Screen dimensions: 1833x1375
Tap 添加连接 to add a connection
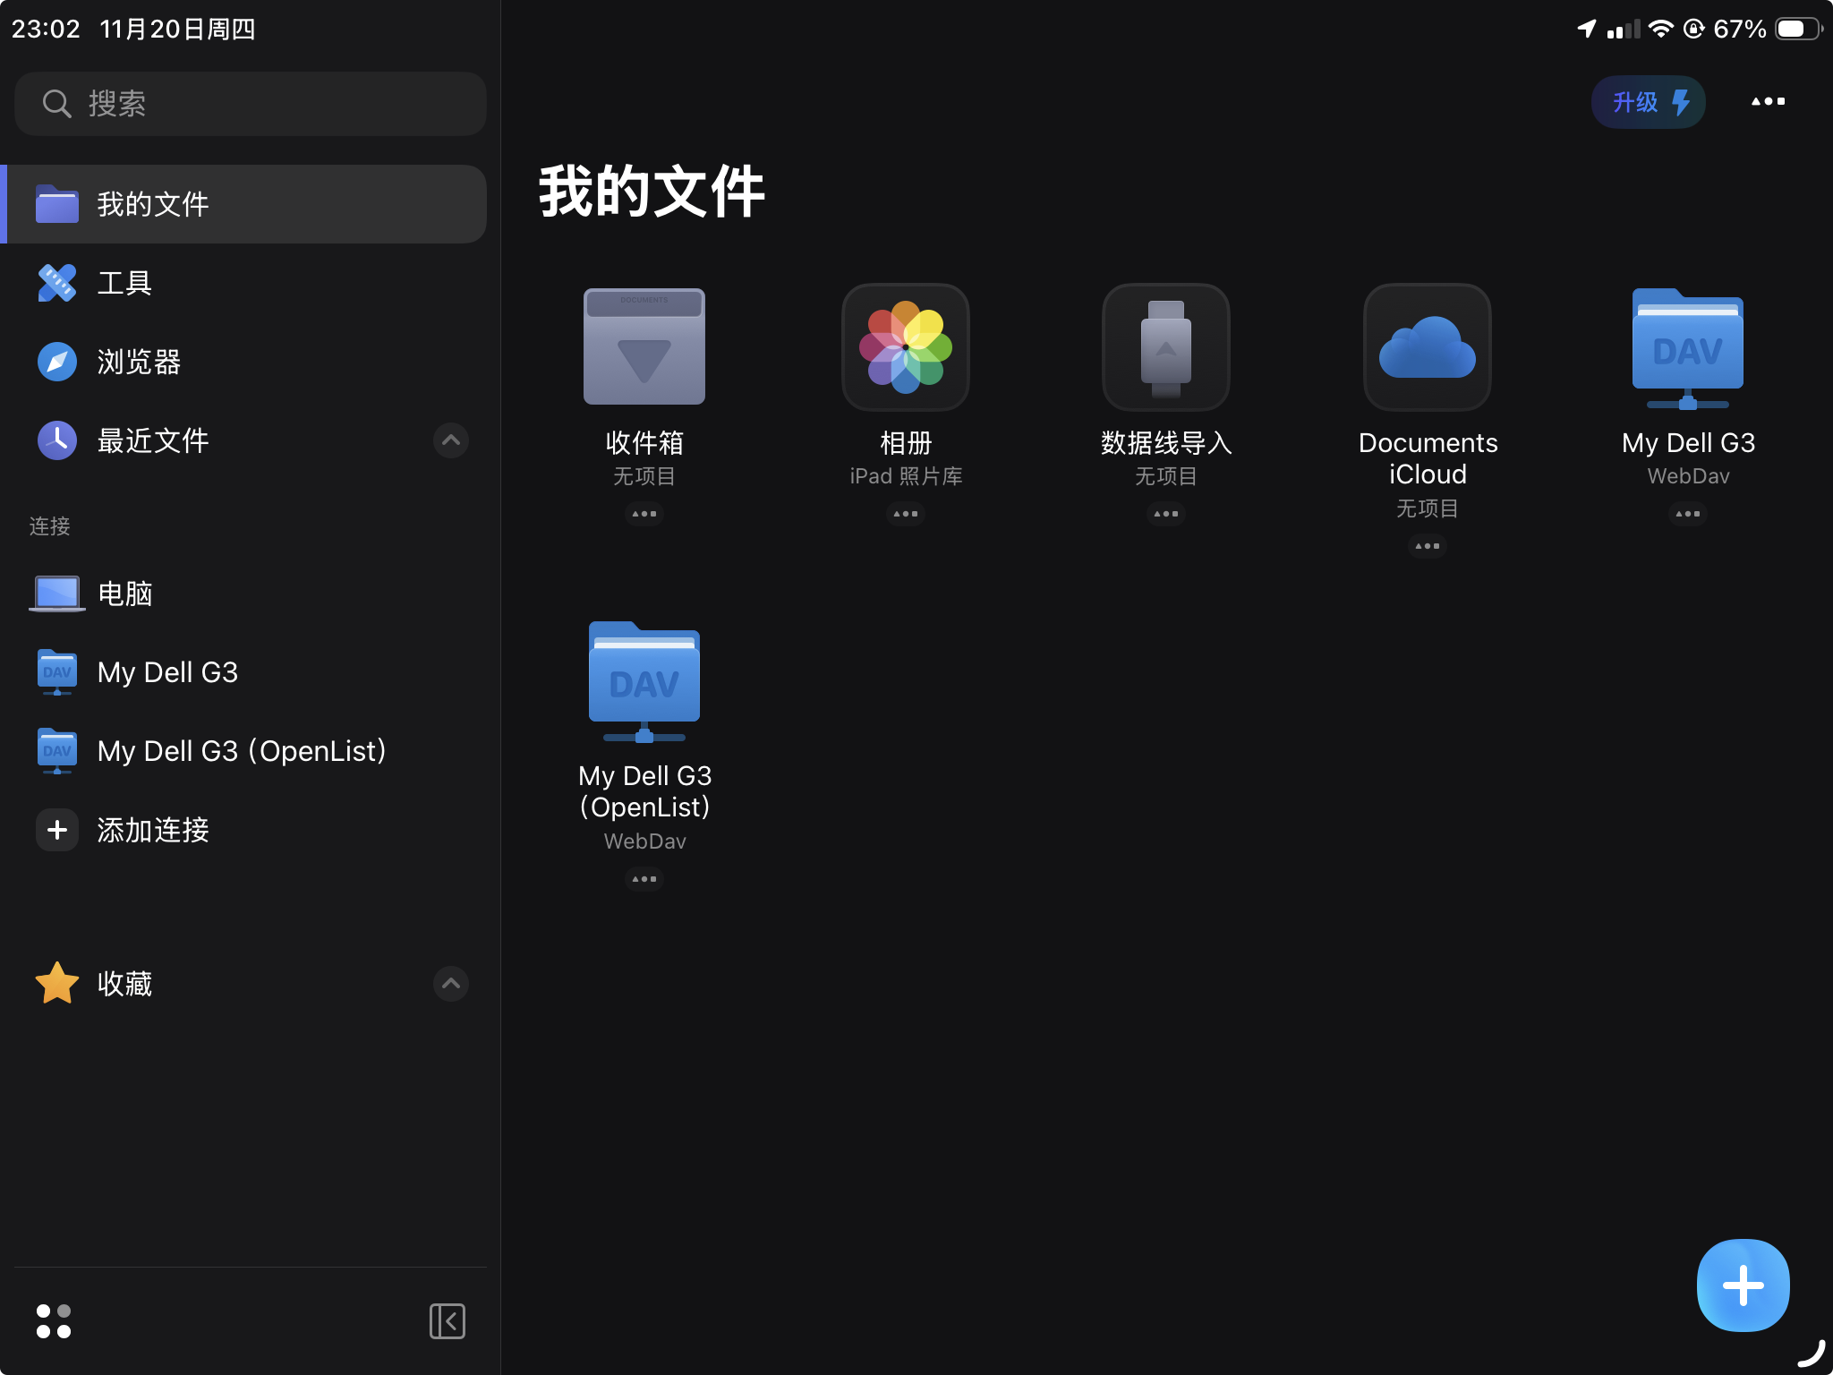[x=152, y=830]
